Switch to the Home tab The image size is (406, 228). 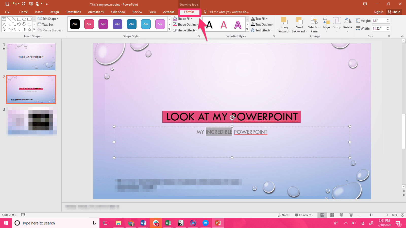pos(23,12)
